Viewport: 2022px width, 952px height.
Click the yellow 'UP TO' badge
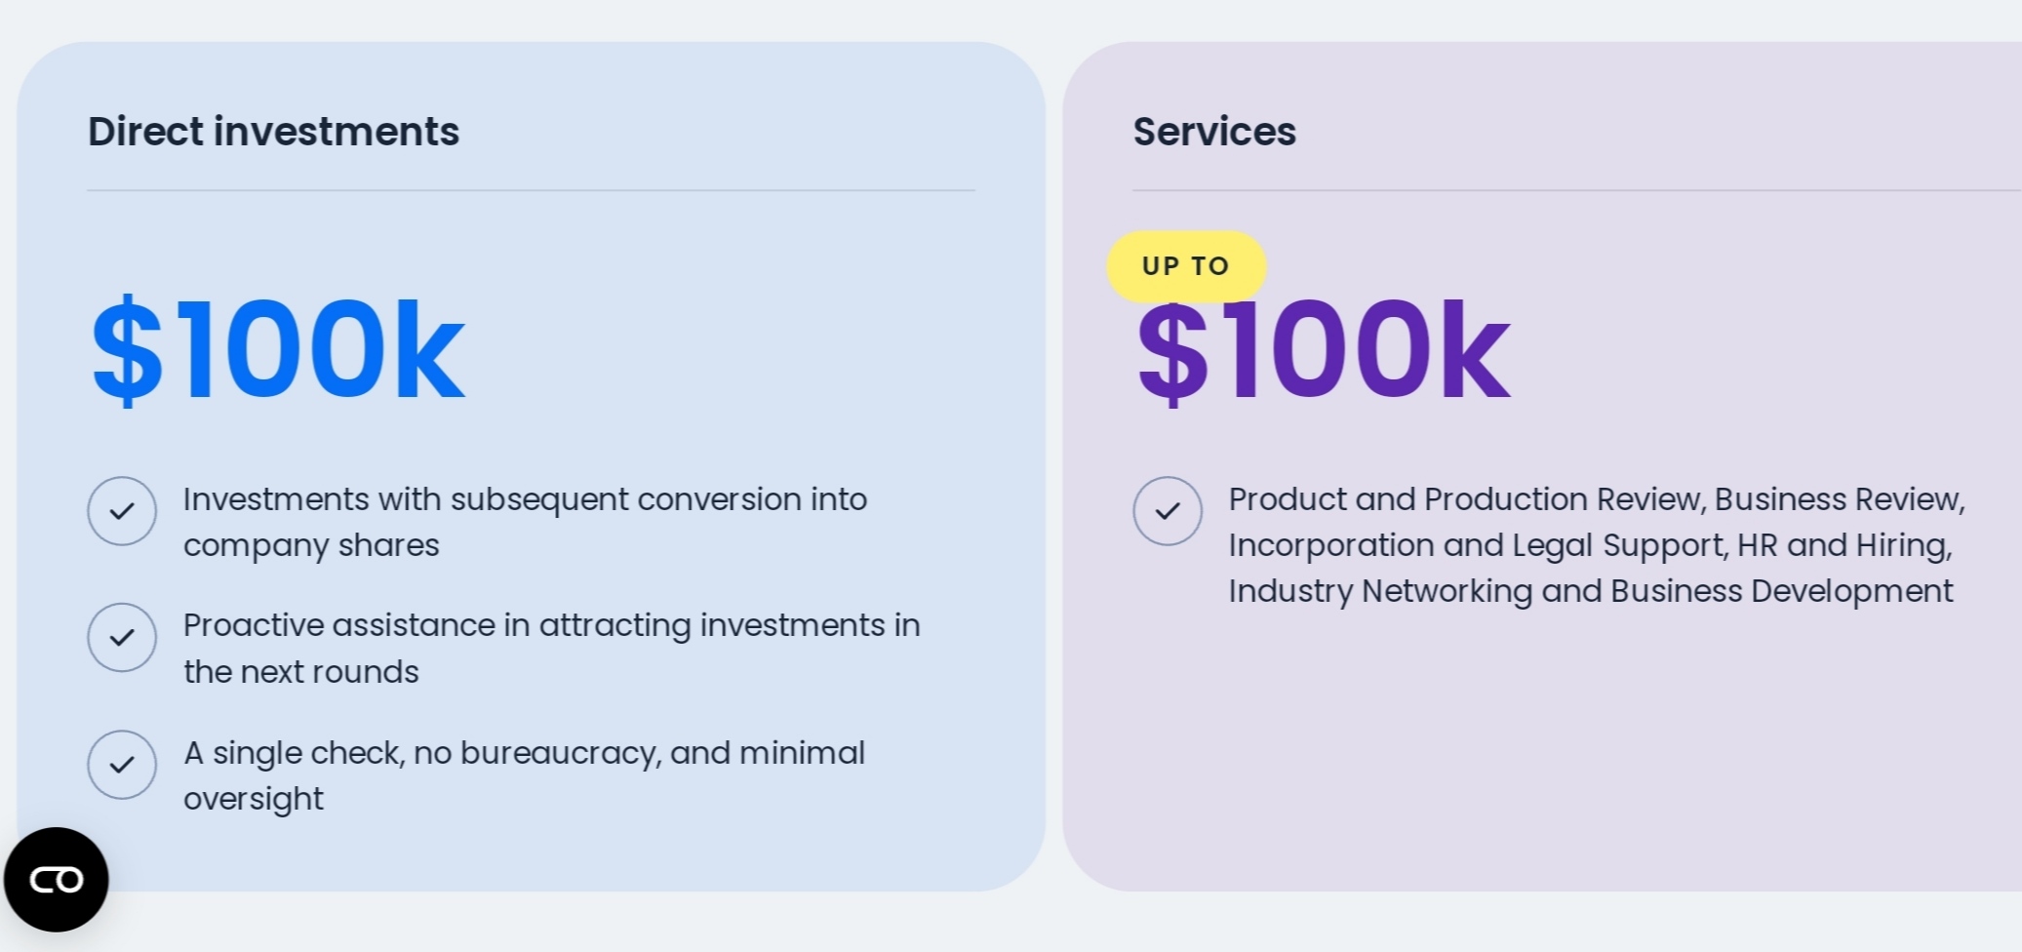pos(1186,266)
